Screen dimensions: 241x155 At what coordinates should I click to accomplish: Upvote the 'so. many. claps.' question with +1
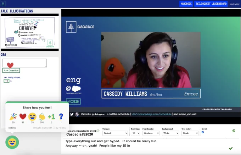(x=6, y=81)
